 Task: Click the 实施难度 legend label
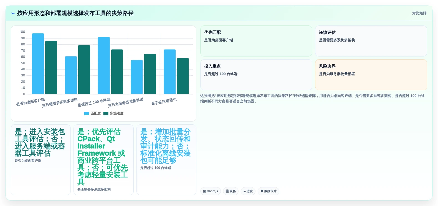[x=117, y=114]
